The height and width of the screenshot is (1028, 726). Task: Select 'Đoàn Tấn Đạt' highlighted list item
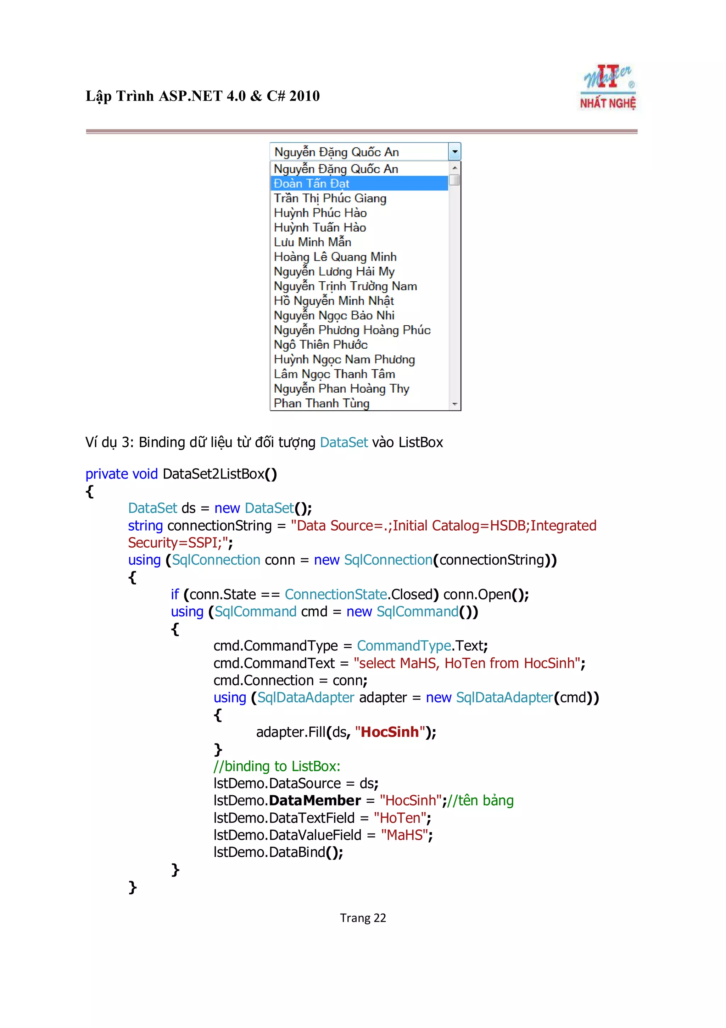tap(312, 184)
